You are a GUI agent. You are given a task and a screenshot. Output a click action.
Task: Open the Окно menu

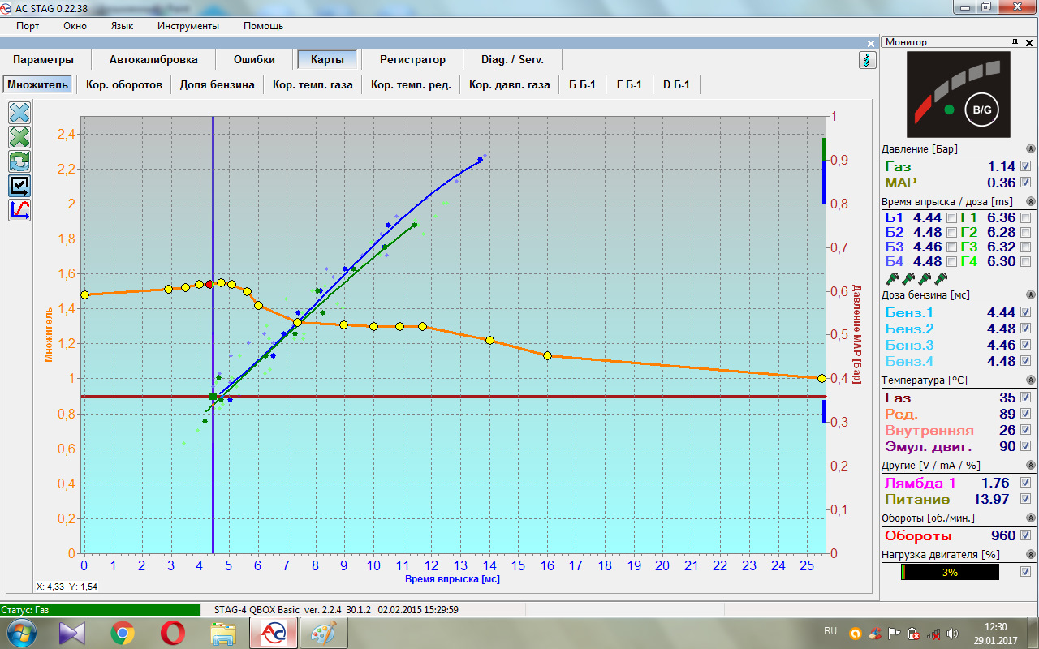coord(75,26)
